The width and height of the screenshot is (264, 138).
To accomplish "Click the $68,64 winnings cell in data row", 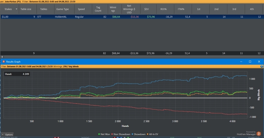I will click(116, 17).
